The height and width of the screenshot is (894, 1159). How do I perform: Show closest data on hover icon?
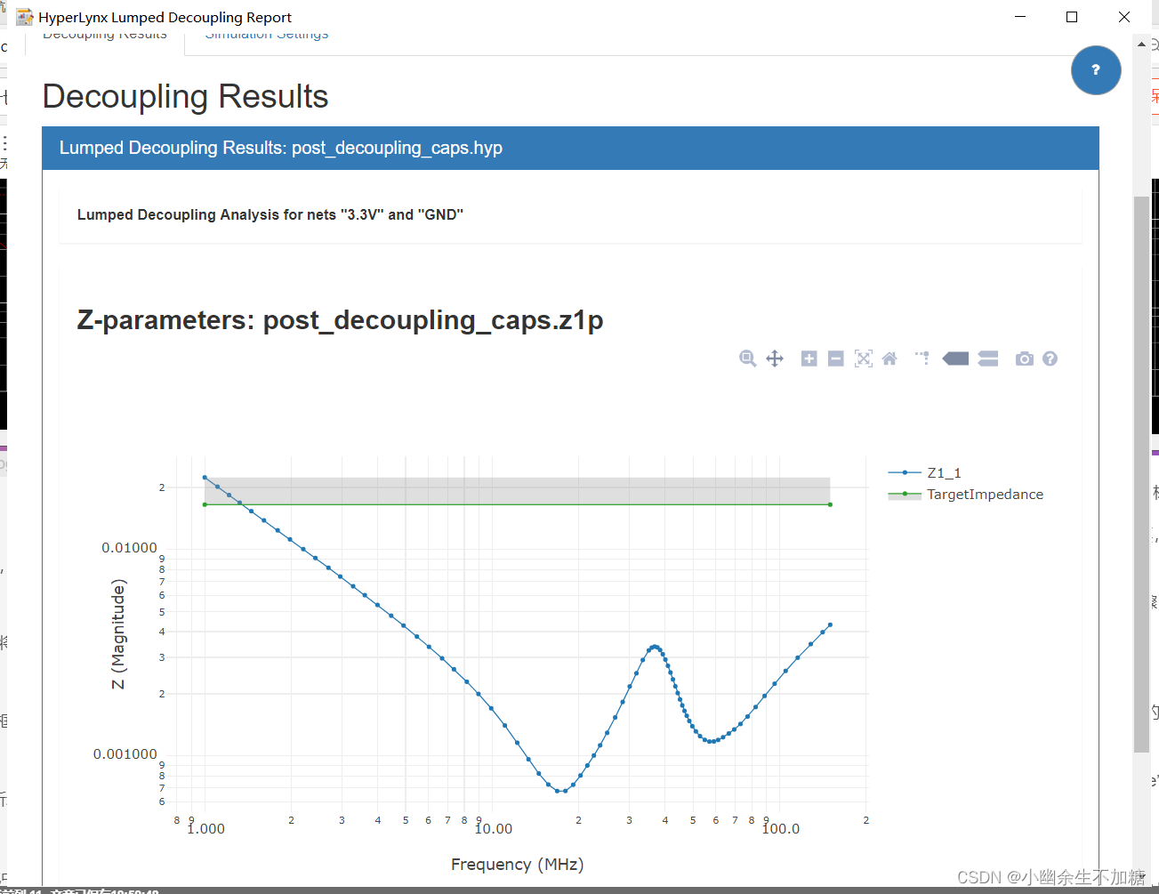point(955,358)
